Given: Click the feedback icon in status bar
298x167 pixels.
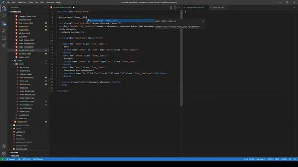Looking at the screenshot, I should tap(290, 159).
